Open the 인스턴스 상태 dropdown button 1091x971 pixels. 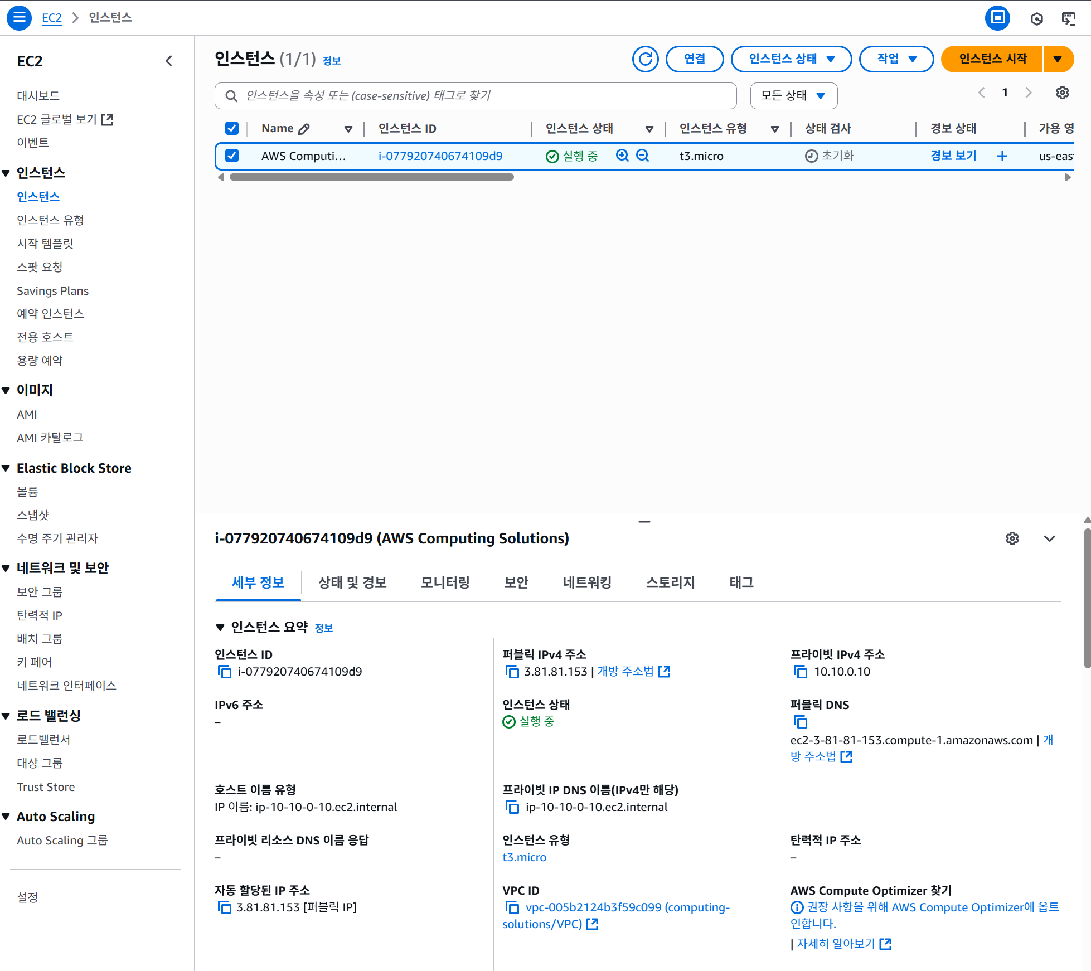791,59
